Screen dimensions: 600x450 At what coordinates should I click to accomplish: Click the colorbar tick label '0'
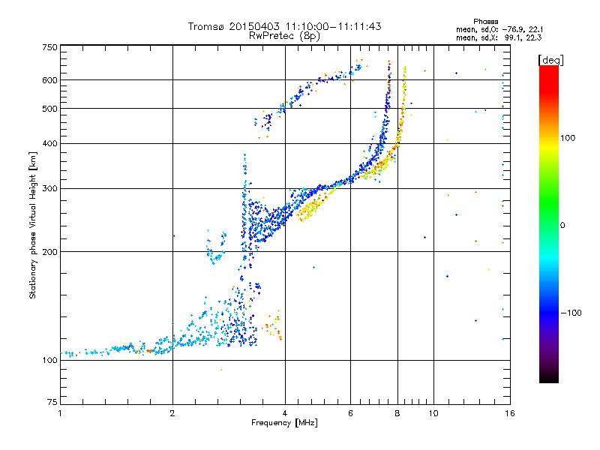(562, 225)
